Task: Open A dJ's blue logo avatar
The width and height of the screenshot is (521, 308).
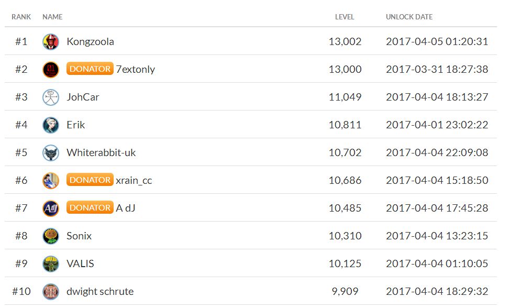Action: click(51, 207)
